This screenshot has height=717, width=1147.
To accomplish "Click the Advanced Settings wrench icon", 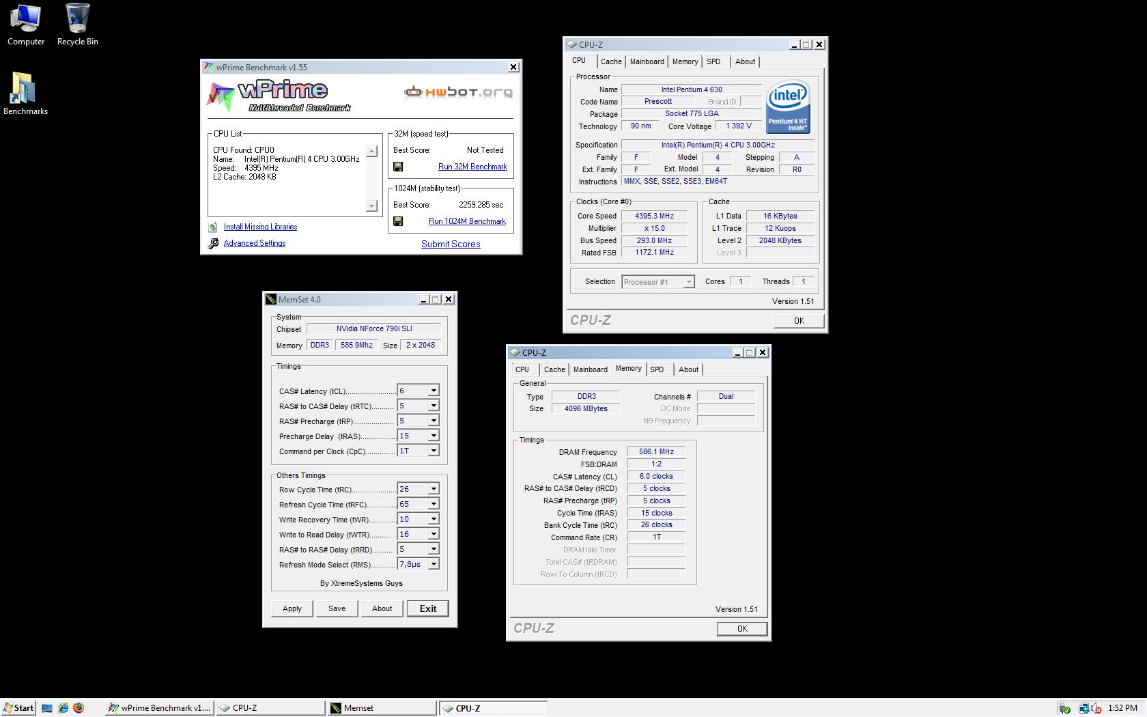I will coord(213,243).
